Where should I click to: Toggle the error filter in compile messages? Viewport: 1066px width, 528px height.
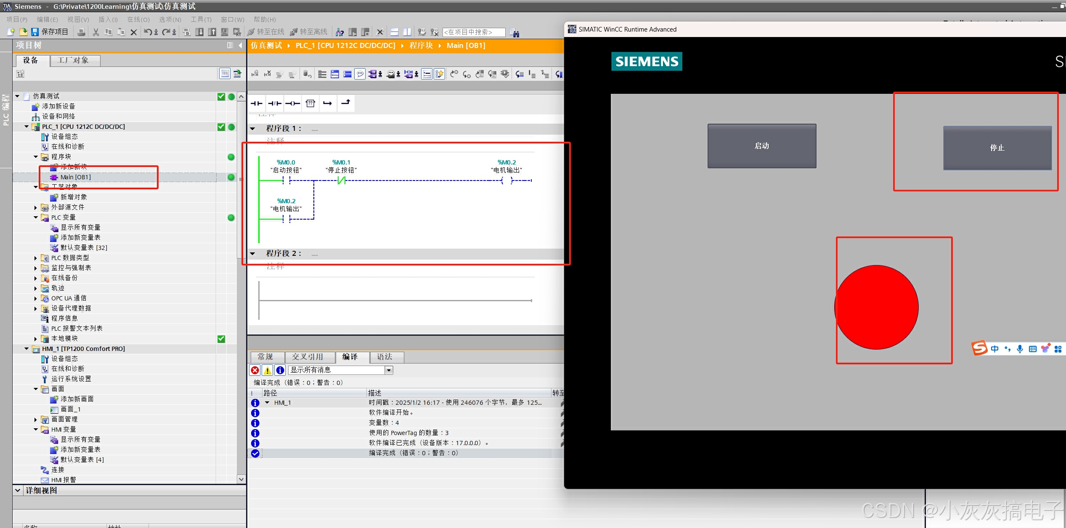(x=255, y=370)
